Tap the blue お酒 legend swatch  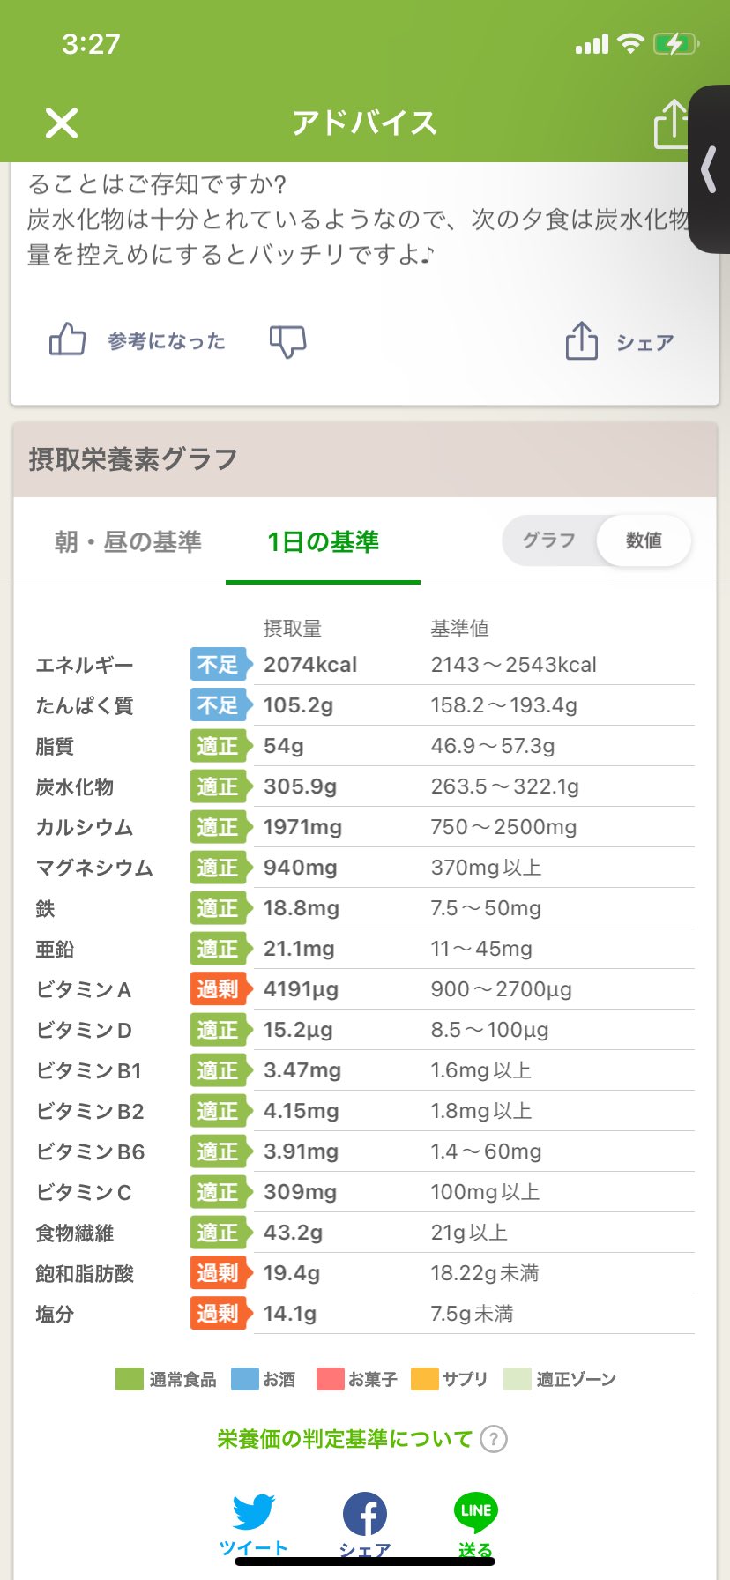[x=244, y=1379]
